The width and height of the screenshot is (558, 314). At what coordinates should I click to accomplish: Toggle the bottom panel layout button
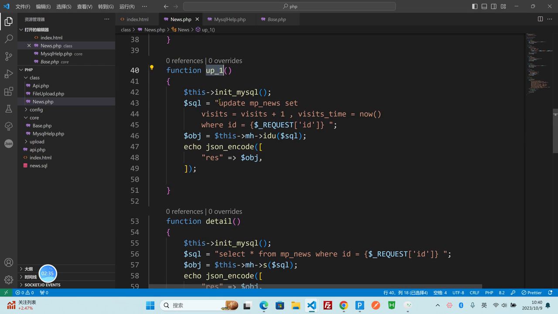click(x=484, y=7)
